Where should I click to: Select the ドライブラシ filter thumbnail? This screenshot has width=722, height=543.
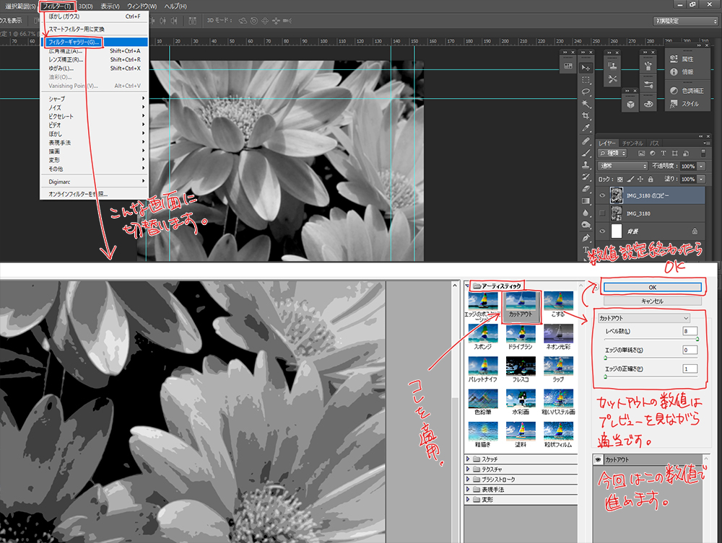521,337
